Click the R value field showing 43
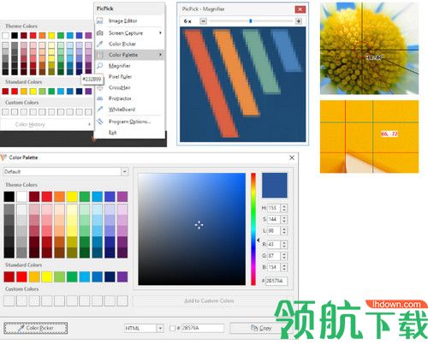 274,245
